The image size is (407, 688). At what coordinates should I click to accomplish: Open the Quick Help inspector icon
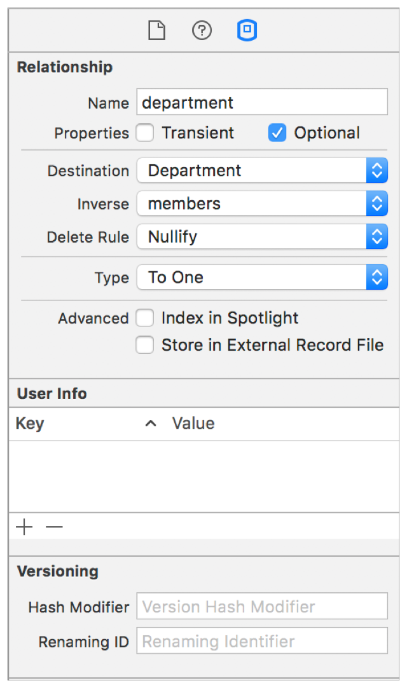(x=202, y=30)
